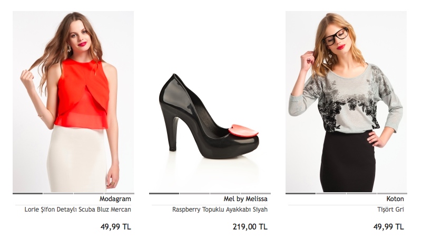Click the Mel by Melissa brand name
The image size is (432, 240).
pos(246,199)
